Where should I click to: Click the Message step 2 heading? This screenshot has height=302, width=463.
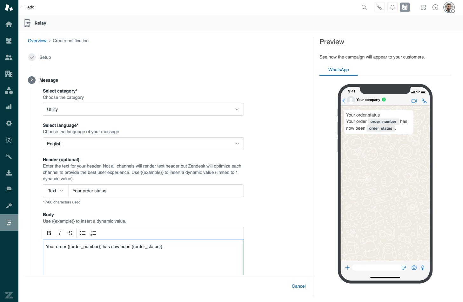click(49, 80)
